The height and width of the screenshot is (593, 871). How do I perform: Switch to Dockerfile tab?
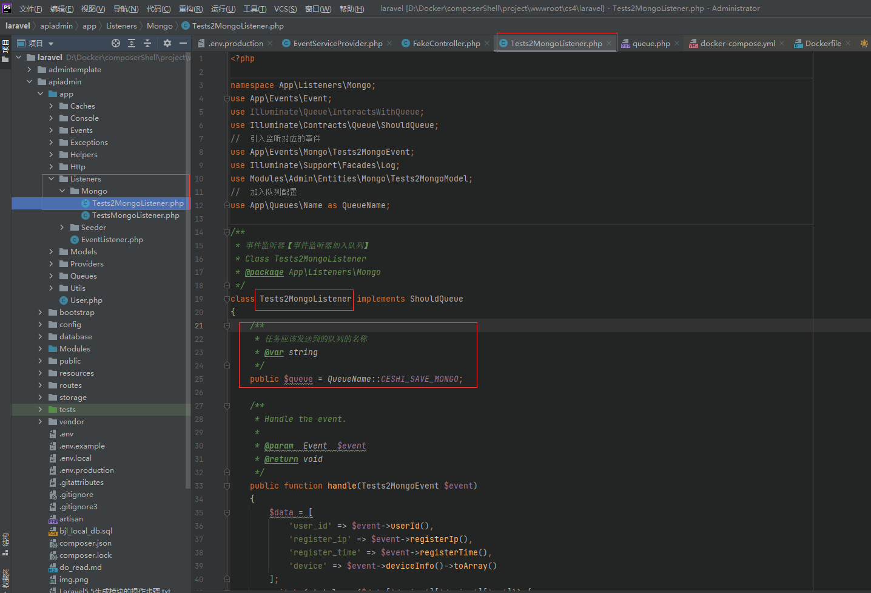point(823,43)
